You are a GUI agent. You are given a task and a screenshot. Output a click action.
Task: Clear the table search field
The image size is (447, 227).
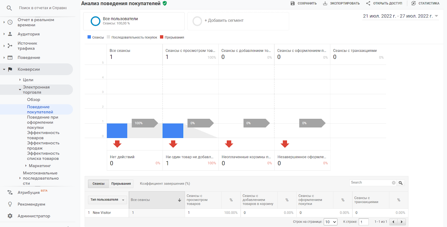394,183
